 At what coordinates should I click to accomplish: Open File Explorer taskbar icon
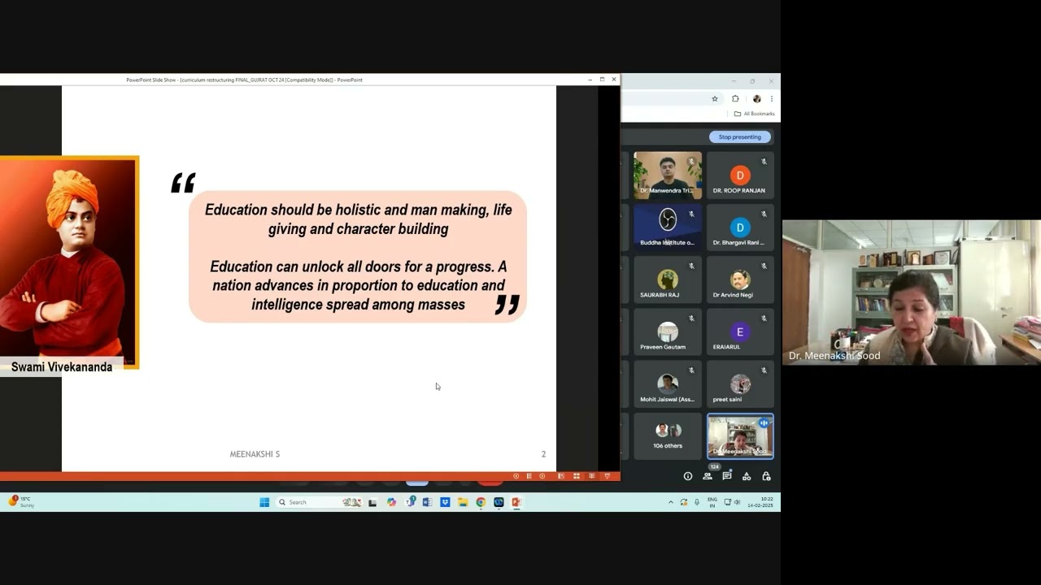(463, 502)
